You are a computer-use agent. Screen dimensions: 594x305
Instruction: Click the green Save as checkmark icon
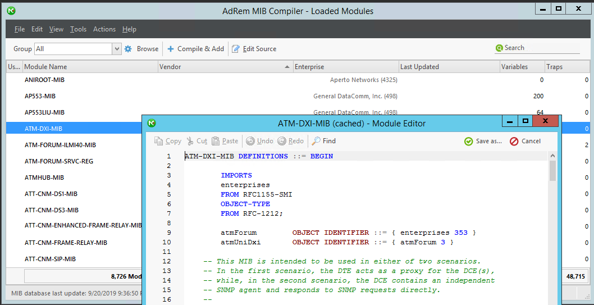(x=469, y=142)
